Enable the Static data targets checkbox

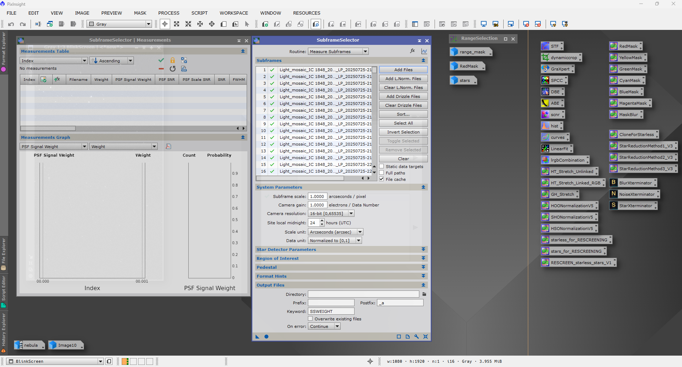pos(382,166)
